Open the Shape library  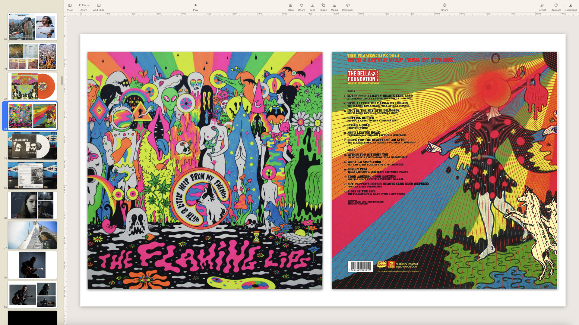coord(323,5)
